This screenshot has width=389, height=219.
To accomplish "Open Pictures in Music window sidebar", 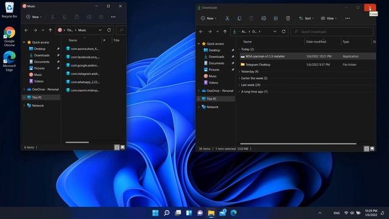I will coord(39,68).
